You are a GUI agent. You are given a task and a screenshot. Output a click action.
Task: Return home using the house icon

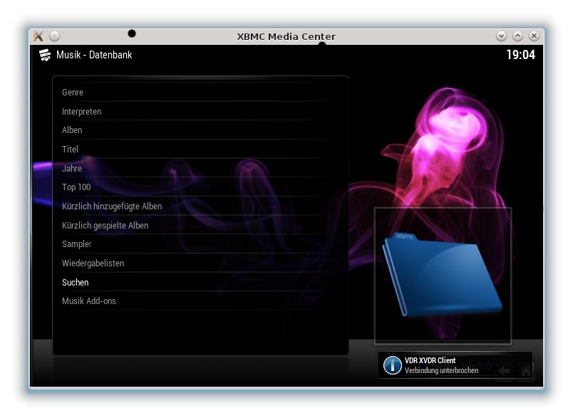[x=526, y=371]
